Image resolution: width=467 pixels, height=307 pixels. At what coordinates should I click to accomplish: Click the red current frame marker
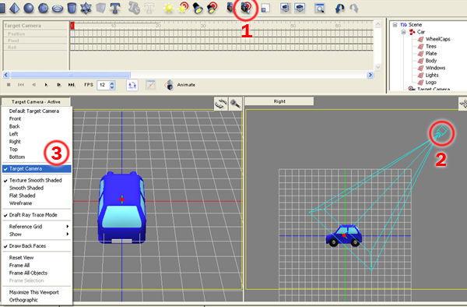click(x=72, y=26)
